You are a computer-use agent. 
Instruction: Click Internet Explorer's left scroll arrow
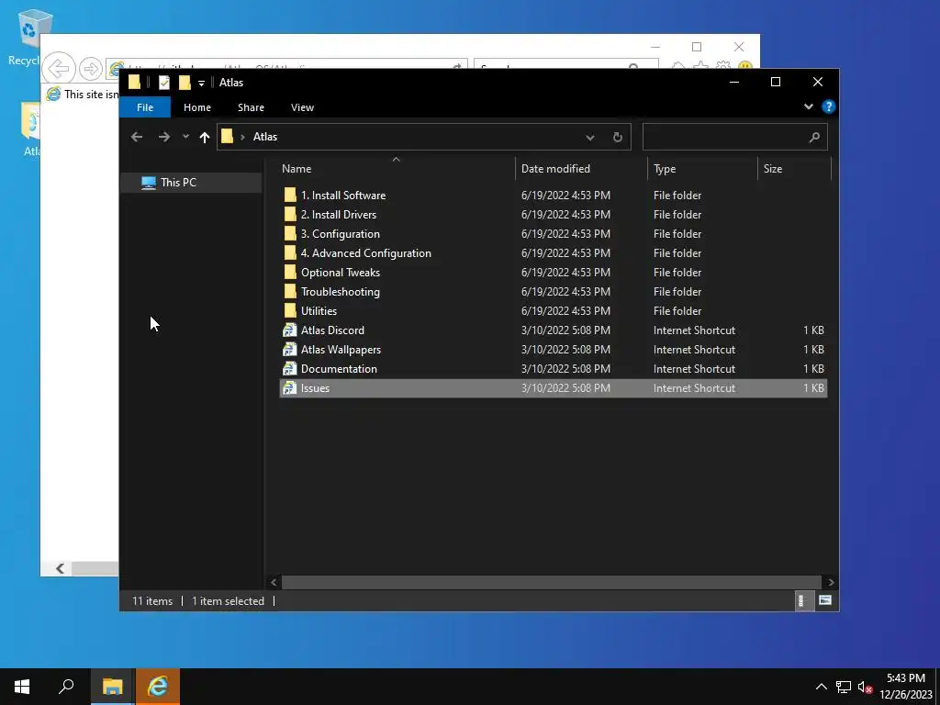(x=60, y=568)
